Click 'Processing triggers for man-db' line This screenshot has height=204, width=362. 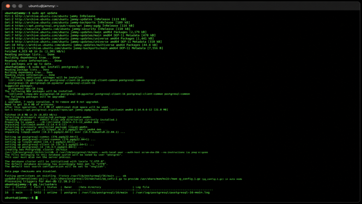[43, 181]
